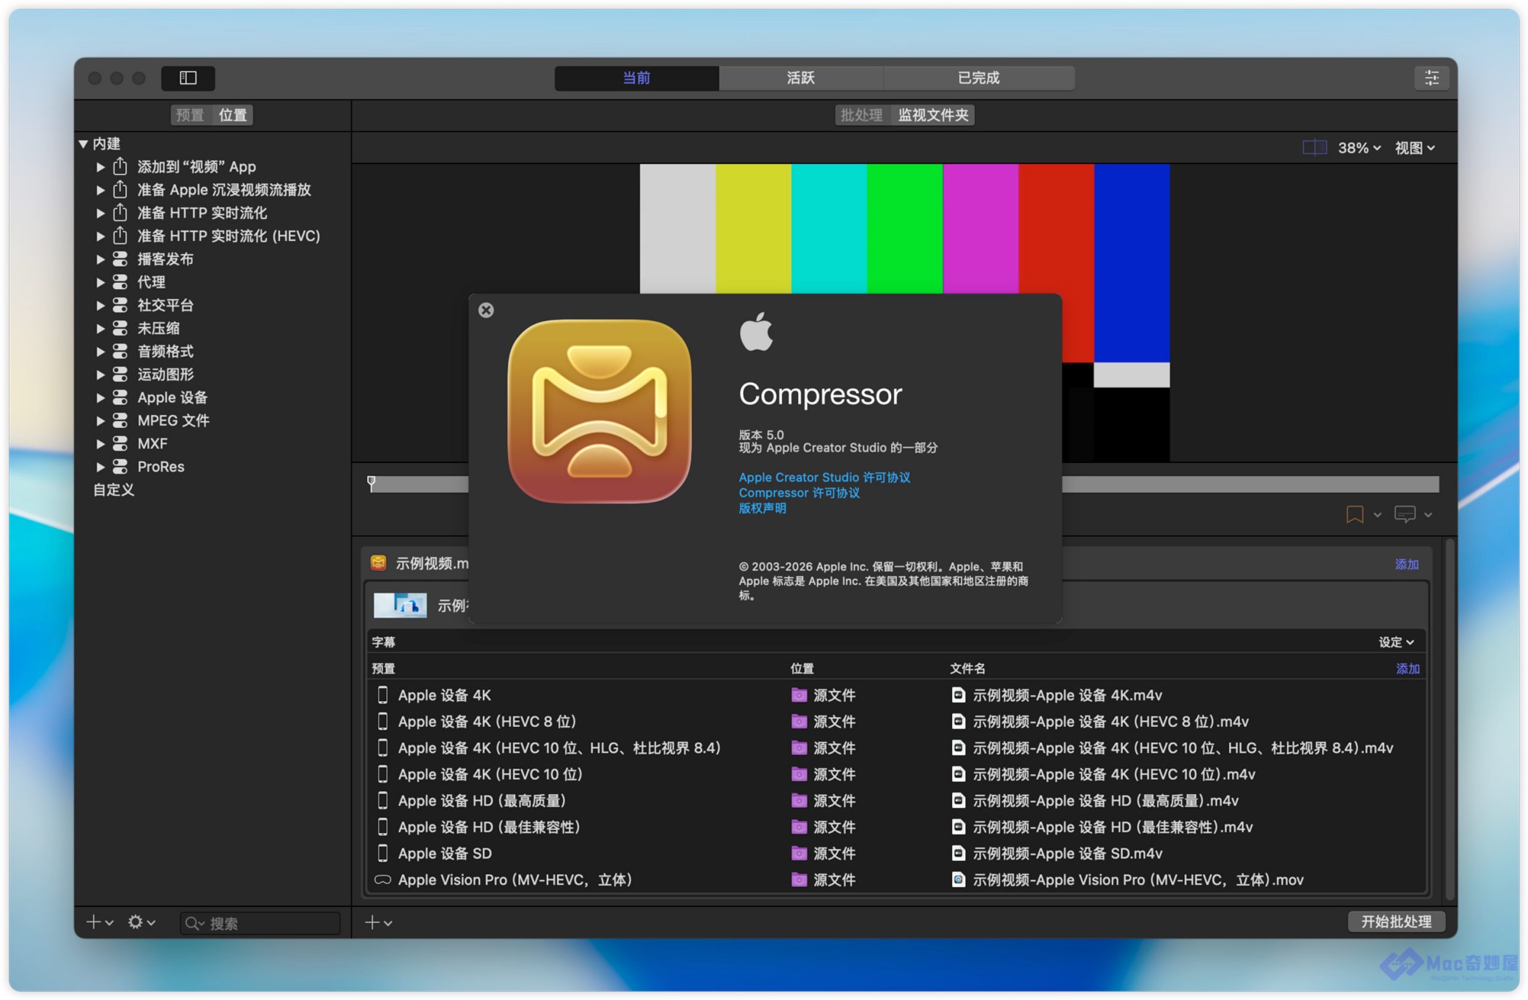Click source folder icon for Apple 设备 SD
This screenshot has width=1528, height=1000.
click(799, 853)
